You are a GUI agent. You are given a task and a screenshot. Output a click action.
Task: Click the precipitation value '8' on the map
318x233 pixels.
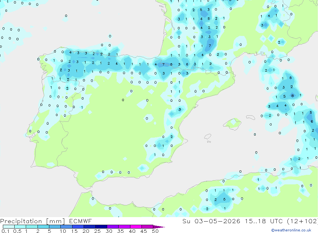[x=292, y=96]
